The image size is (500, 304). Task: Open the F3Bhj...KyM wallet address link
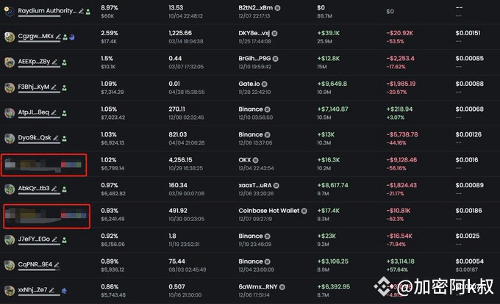pos(34,87)
